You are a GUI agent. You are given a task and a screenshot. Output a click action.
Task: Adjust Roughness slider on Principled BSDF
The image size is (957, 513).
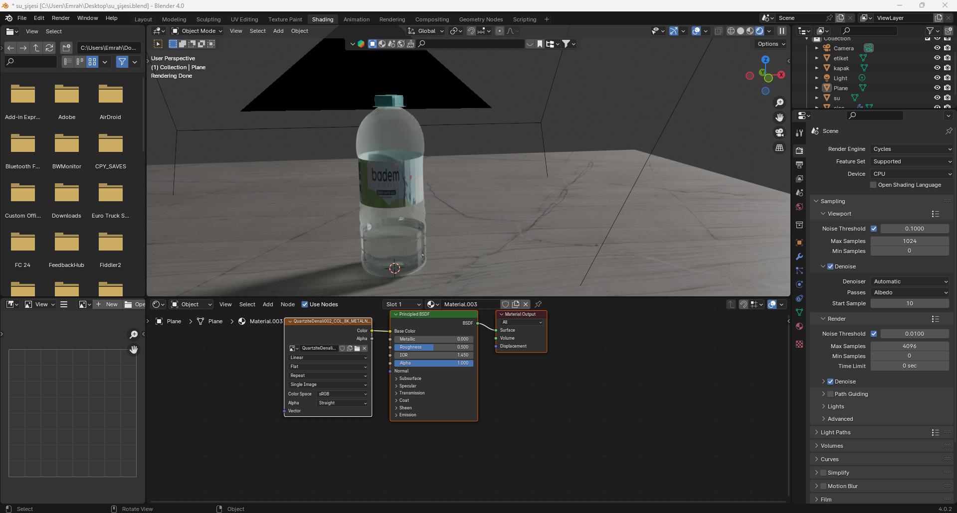coord(434,347)
